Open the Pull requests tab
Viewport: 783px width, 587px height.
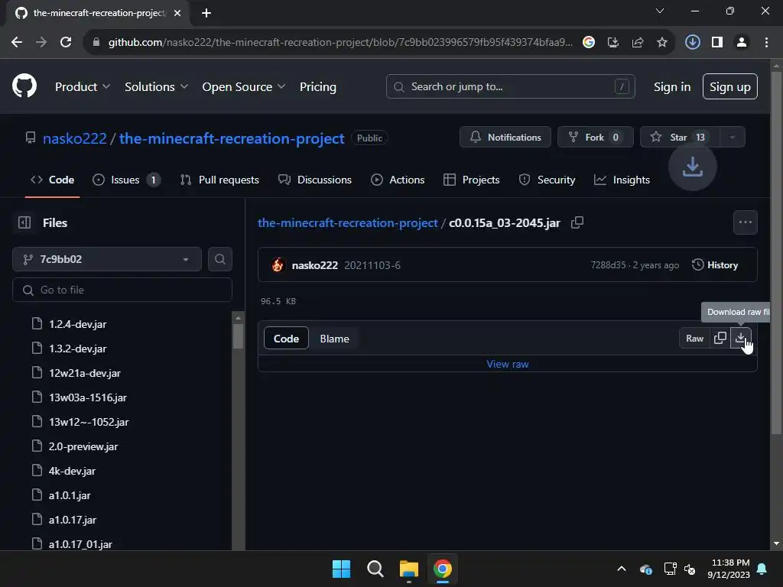point(219,180)
